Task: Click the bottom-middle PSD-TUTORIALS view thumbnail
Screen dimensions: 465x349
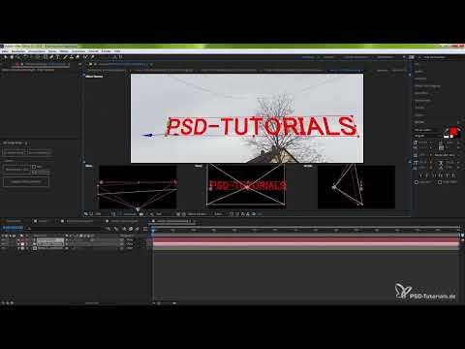Action: pos(246,185)
